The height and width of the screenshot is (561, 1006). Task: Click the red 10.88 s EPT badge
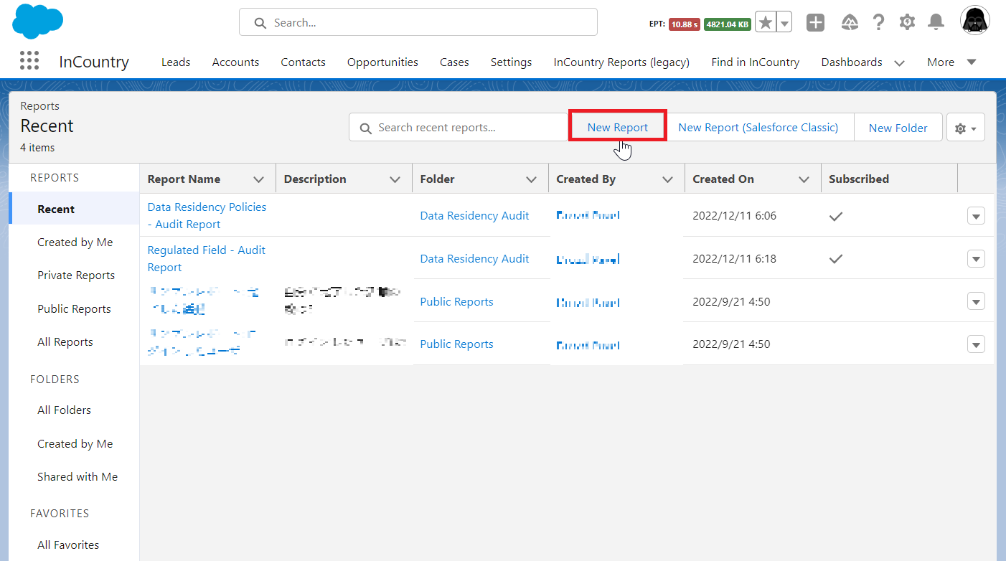[x=685, y=24]
